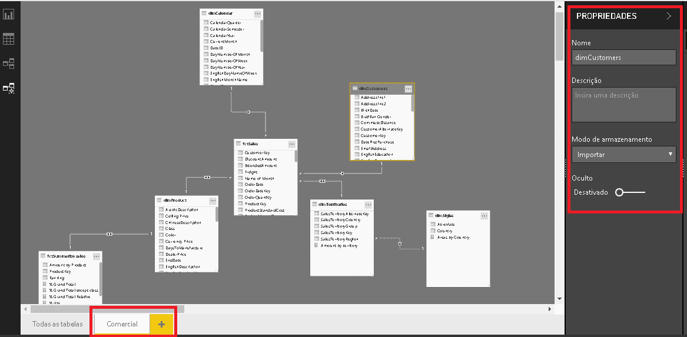
Task: Click bidirectional arrow between dimProduct and fctSales
Action: (207, 177)
